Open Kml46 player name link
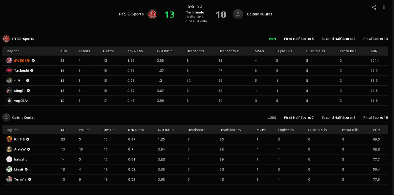Image resolution: width=394 pixels, height=195 pixels. tap(20, 139)
